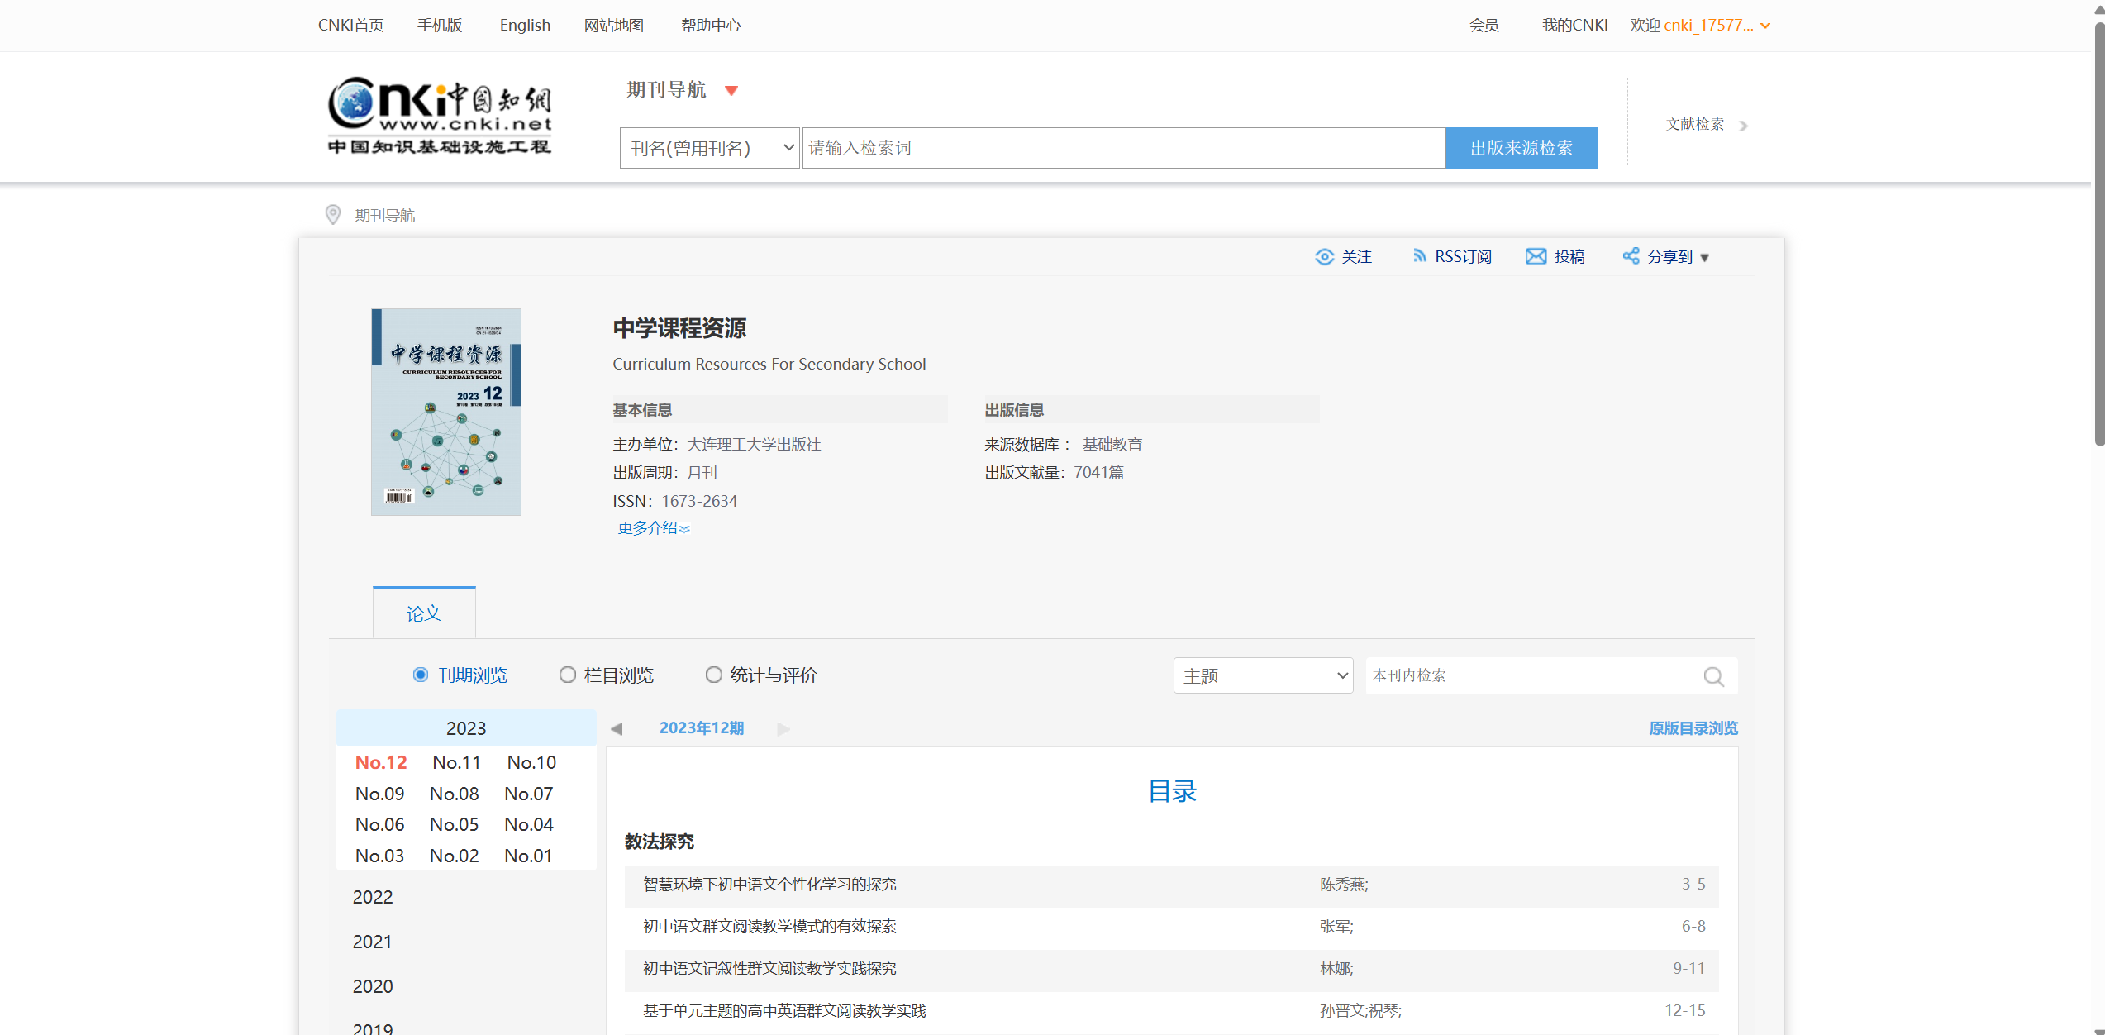Image resolution: width=2105 pixels, height=1035 pixels.
Task: Click the RSS订阅 feed icon
Action: 1419,256
